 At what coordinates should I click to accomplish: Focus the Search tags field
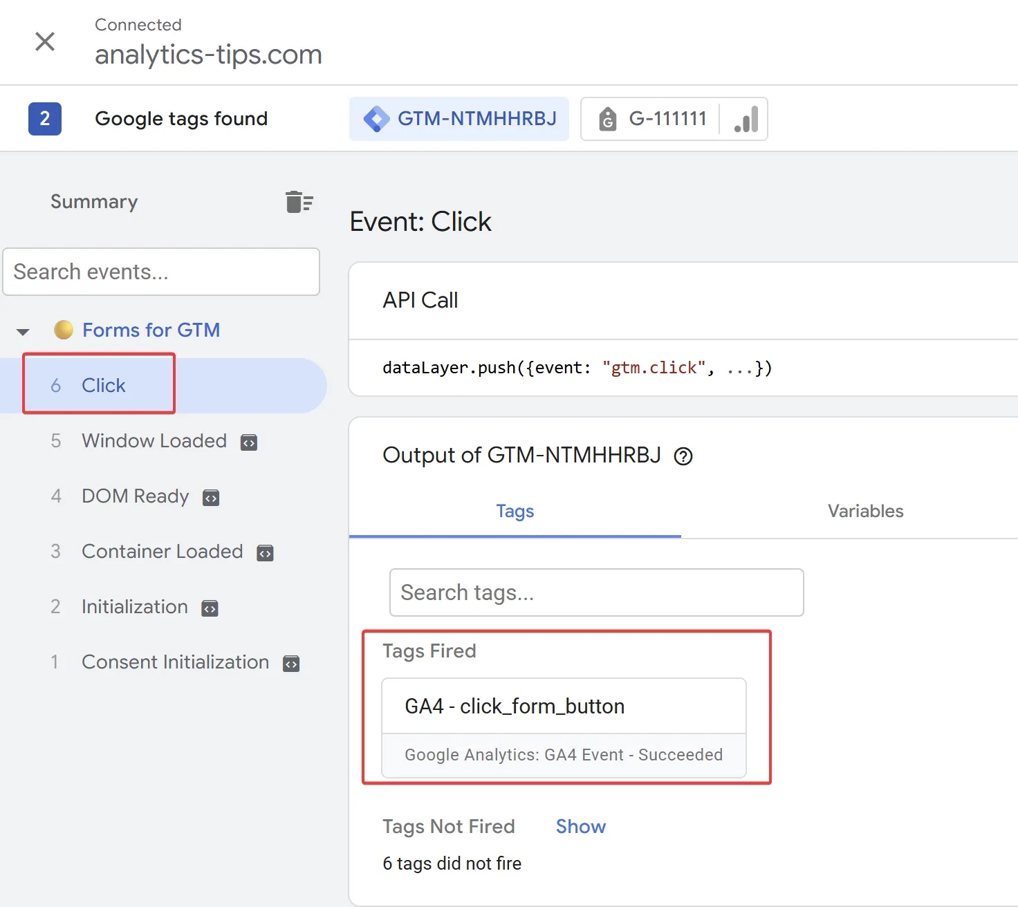(597, 592)
